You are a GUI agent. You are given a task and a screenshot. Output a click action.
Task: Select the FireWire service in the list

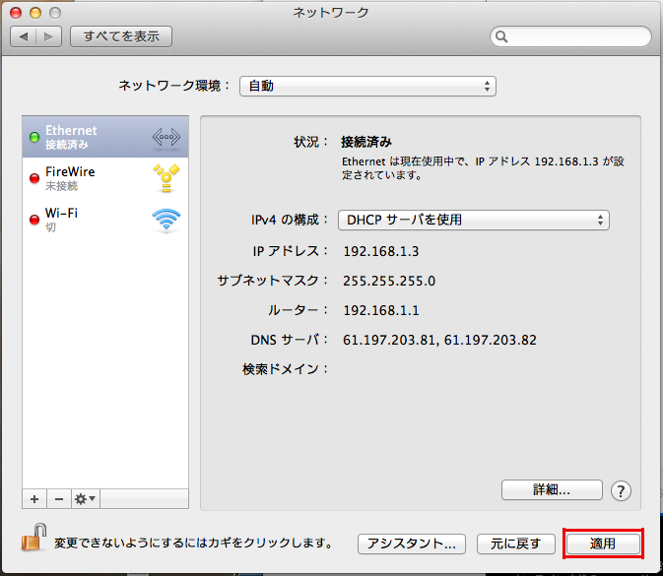[x=105, y=178]
